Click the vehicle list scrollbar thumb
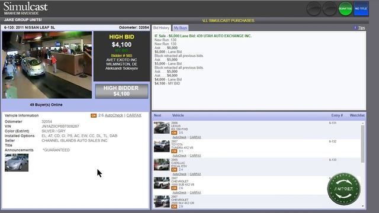 pos(362,144)
